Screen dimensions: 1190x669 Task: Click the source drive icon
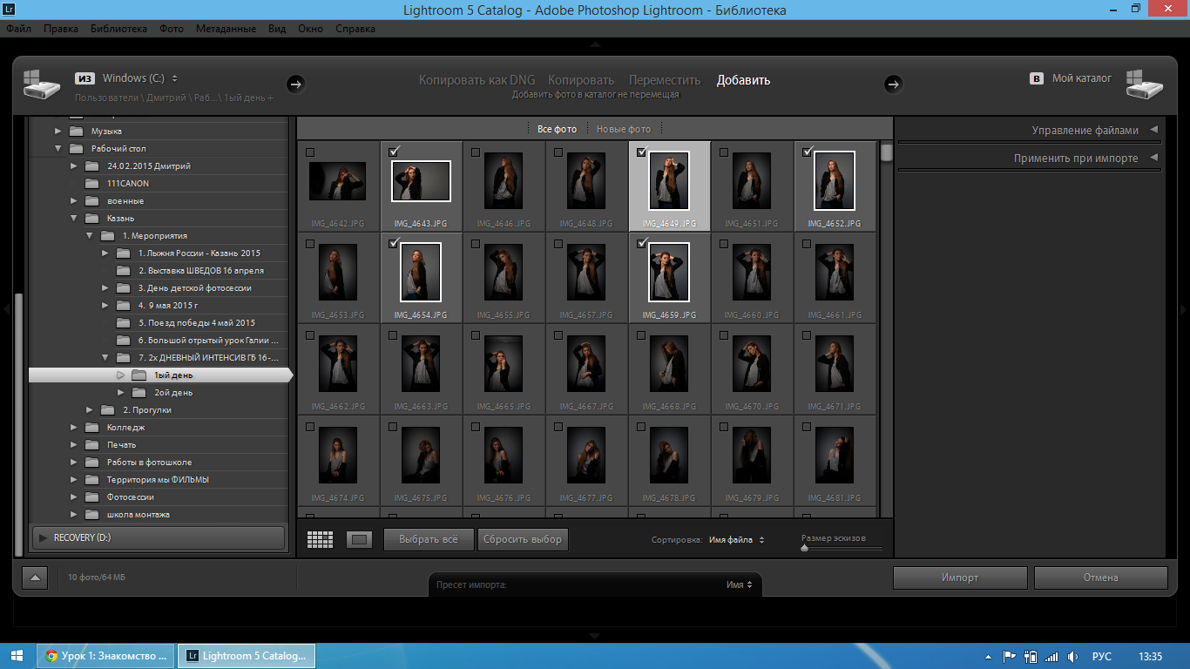click(x=41, y=84)
